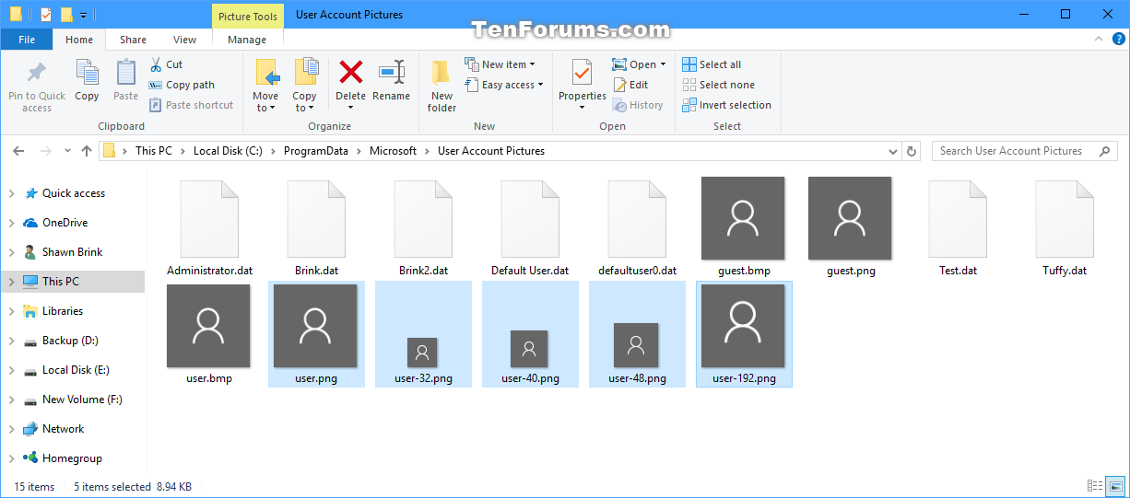Select Shawn Brink in navigation pane
The width and height of the screenshot is (1130, 498).
[x=73, y=252]
